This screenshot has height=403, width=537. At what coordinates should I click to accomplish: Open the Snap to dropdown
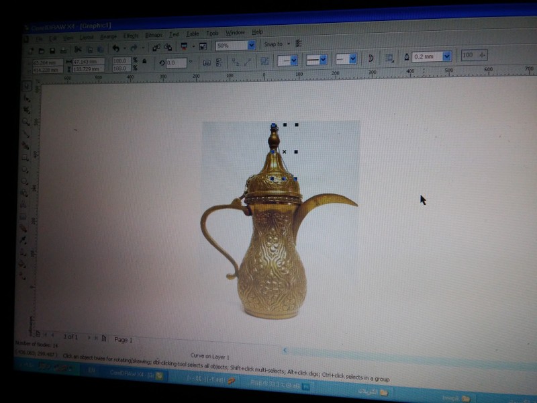pos(277,44)
